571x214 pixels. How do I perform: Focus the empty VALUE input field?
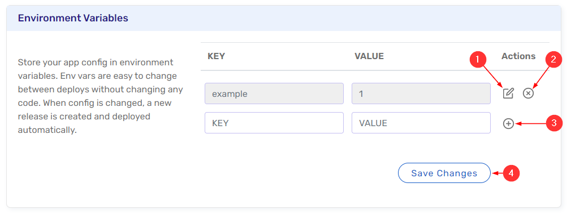coord(421,123)
